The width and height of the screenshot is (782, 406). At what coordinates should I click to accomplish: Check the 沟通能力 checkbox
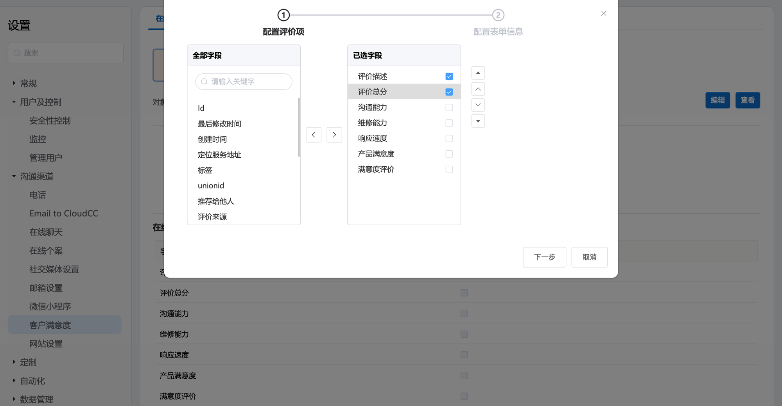449,107
